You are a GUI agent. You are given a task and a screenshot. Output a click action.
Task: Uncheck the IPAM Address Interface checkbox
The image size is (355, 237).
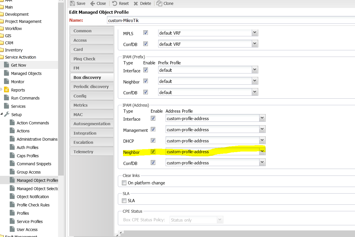coord(153,118)
